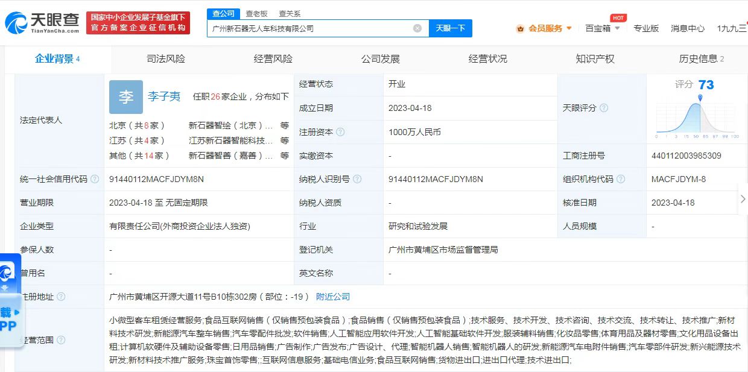Click 经营状态 value 开业
This screenshot has width=748, height=372.
[397, 84]
